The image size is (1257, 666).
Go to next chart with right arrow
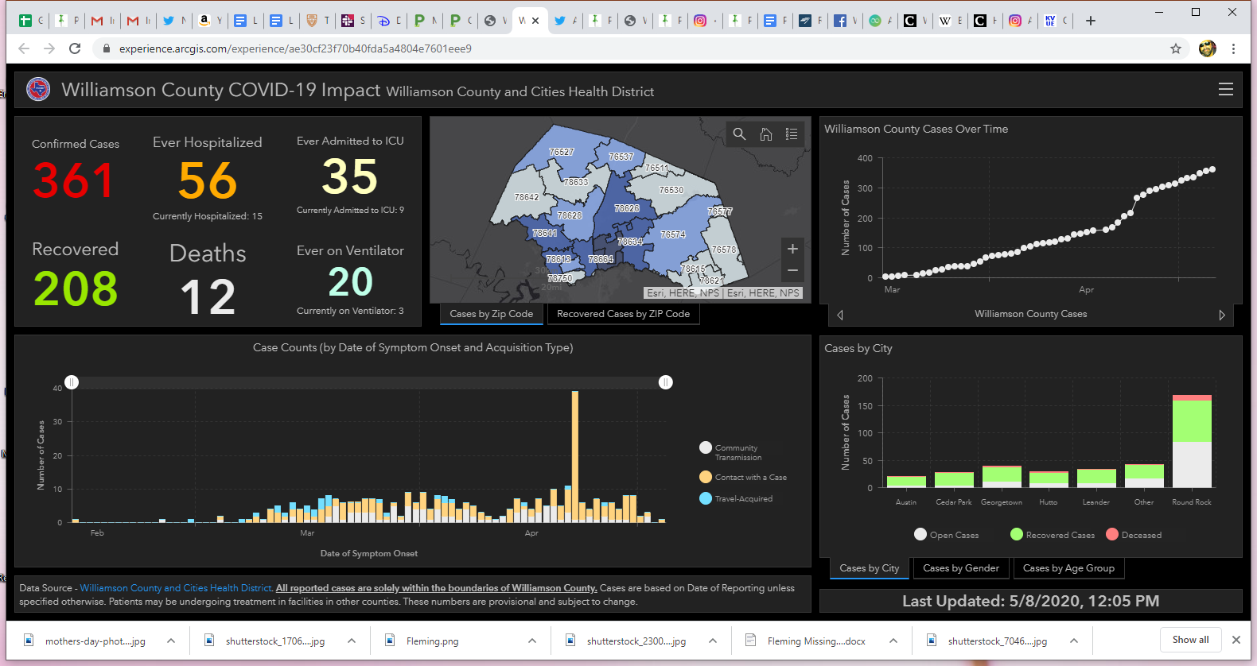pyautogui.click(x=1222, y=315)
